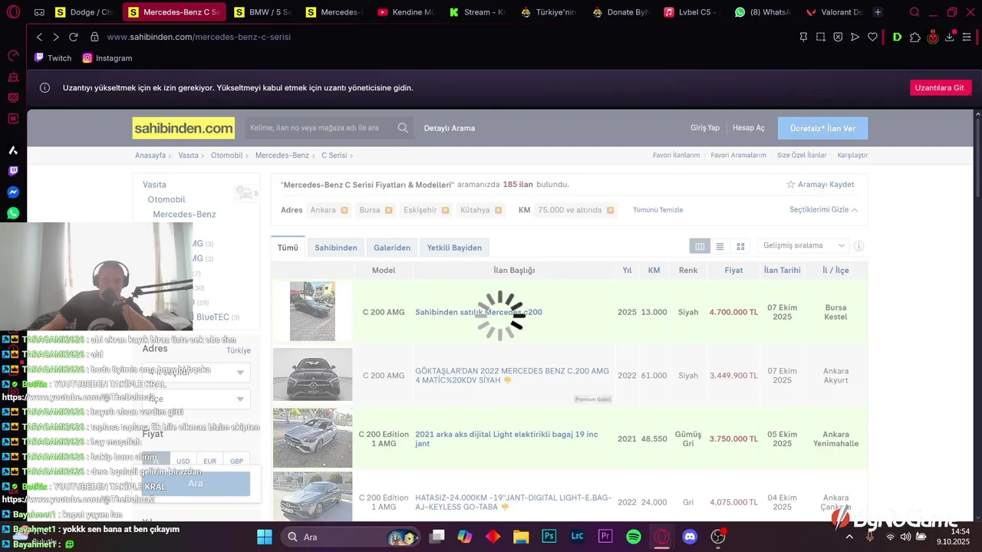Screen dimensions: 982x552
Task: Select USD price currency
Action: point(183,462)
